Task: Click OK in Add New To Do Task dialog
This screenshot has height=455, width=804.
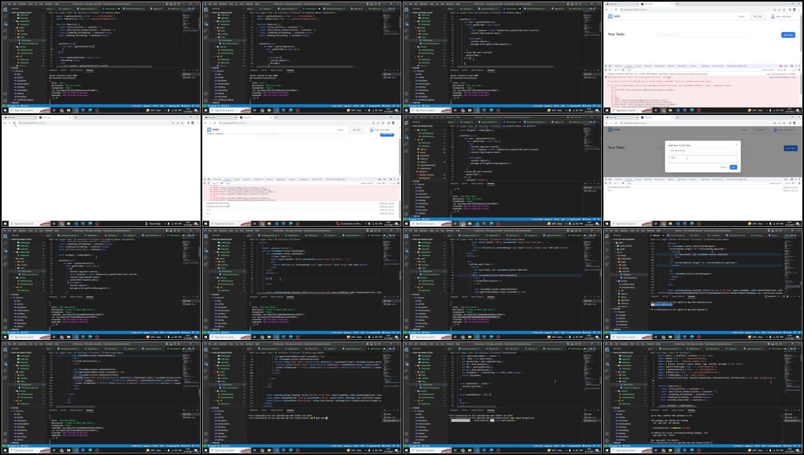Action: click(x=733, y=167)
